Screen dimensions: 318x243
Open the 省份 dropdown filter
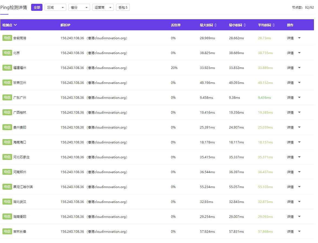click(79, 8)
